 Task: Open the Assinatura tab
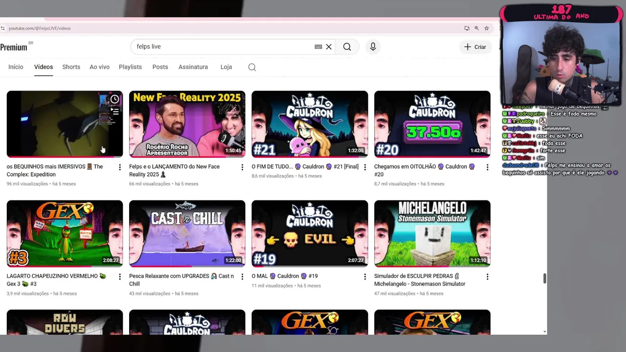[x=193, y=67]
